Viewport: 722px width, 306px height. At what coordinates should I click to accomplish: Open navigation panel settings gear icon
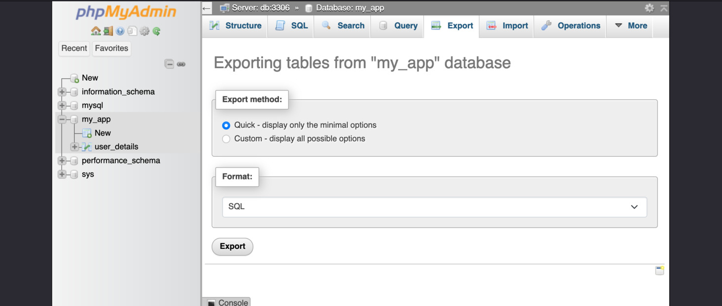[144, 31]
